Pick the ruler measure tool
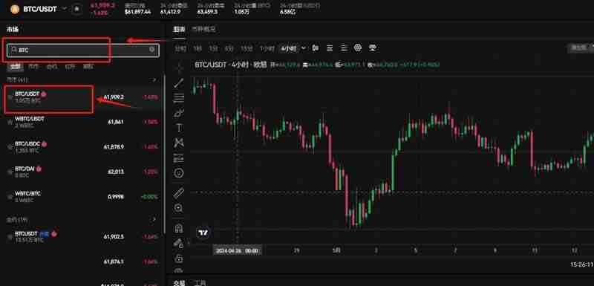594x286 pixels. tap(178, 193)
